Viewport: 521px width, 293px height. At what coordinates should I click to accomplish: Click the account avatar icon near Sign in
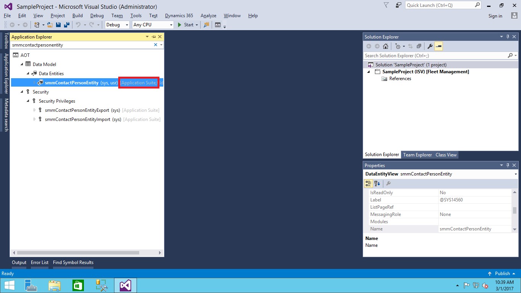click(x=514, y=16)
